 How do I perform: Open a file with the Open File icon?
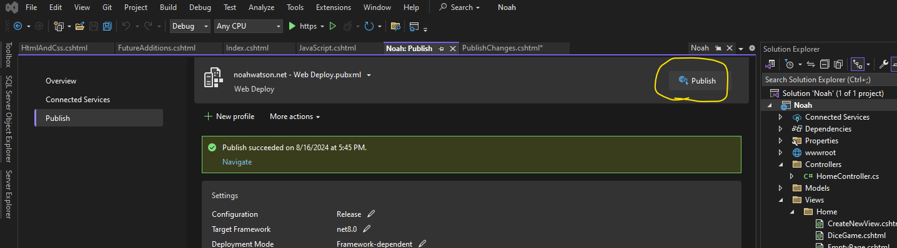(x=80, y=26)
